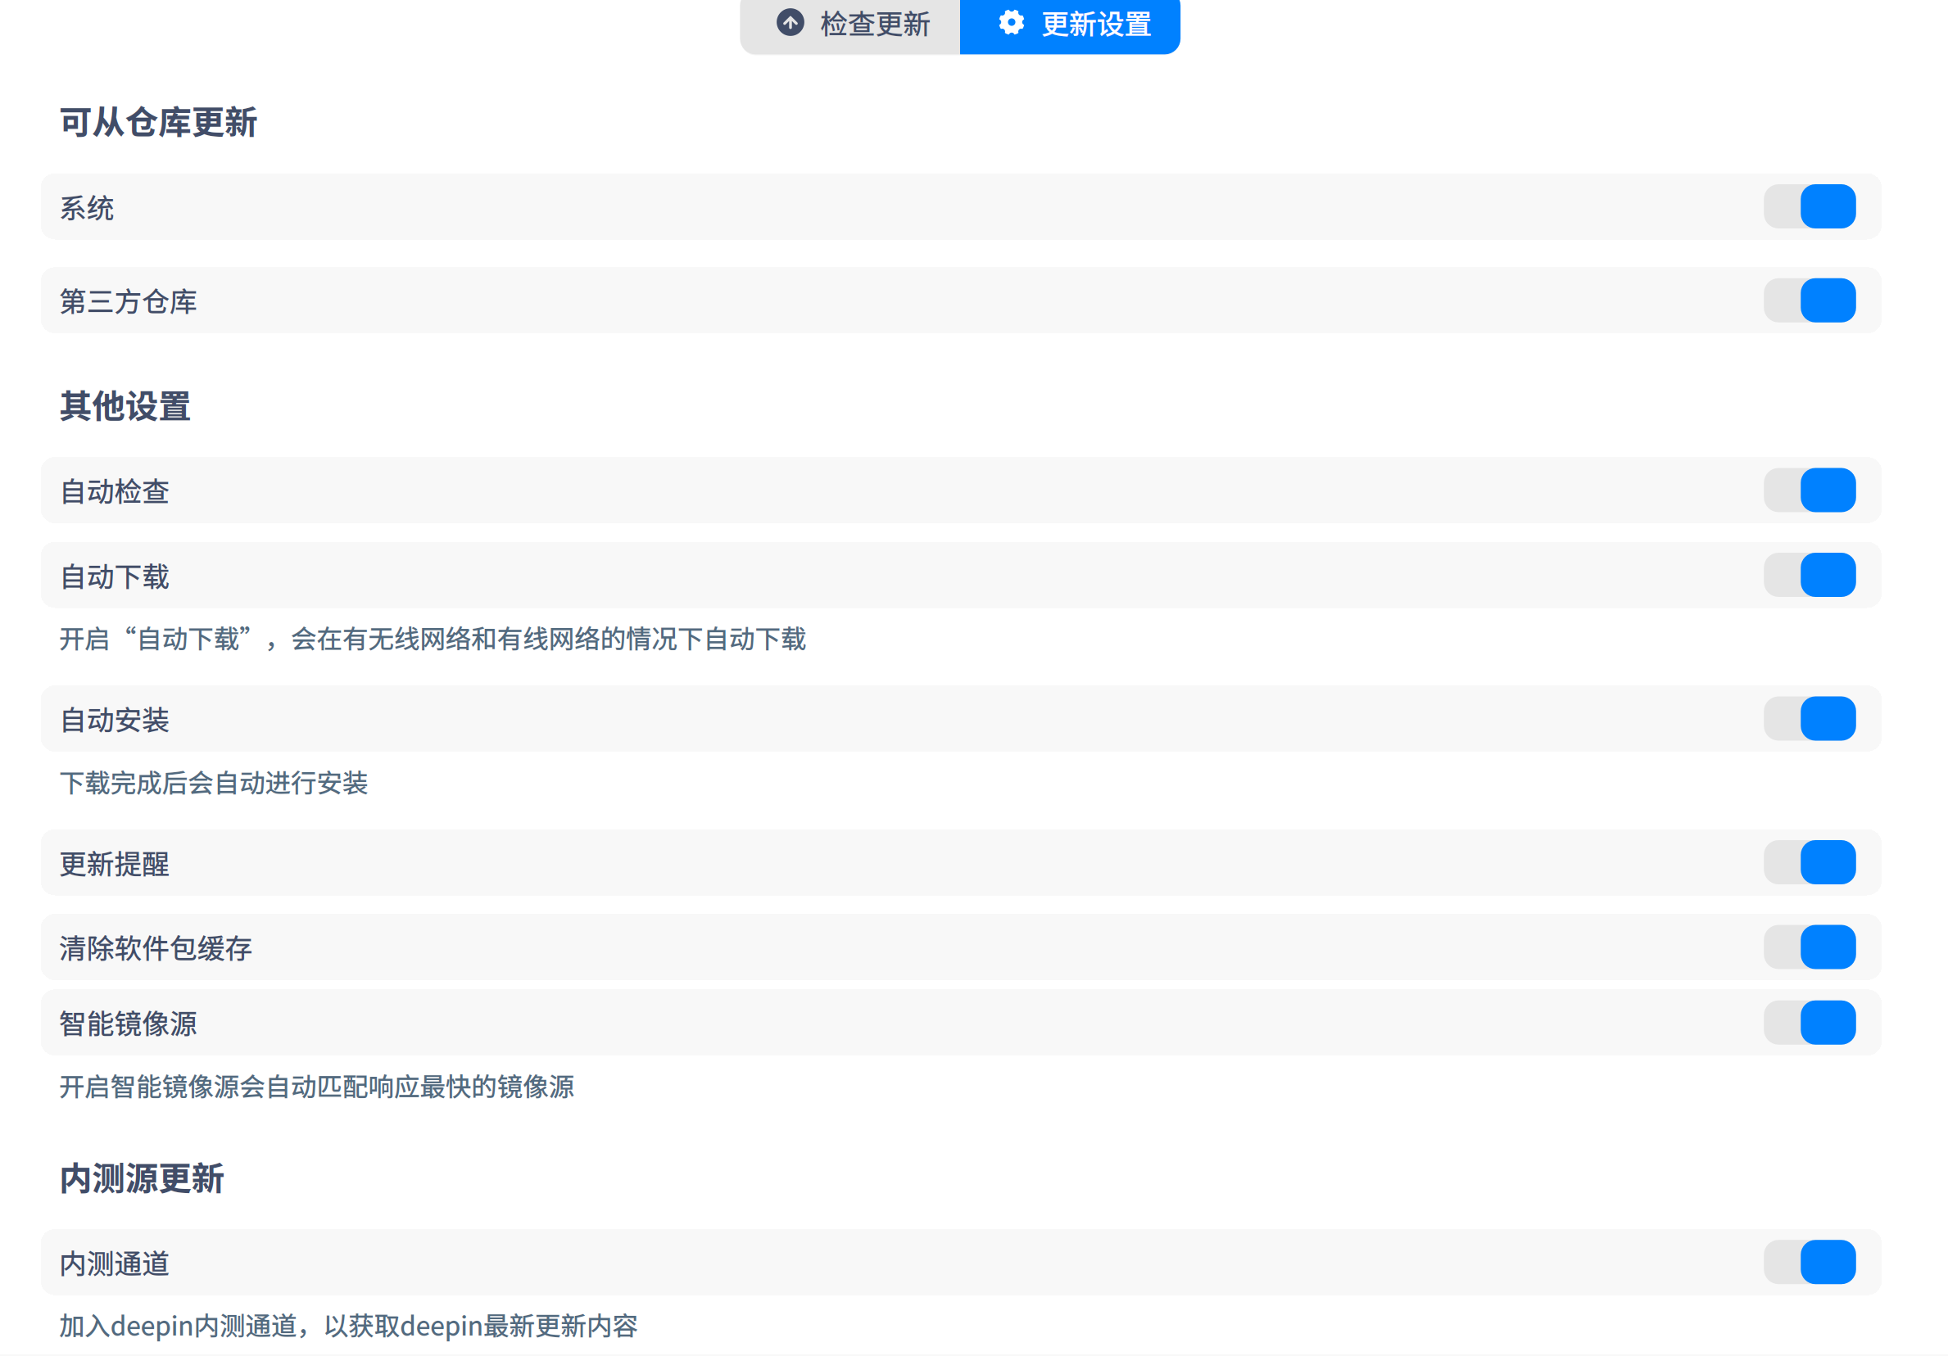Click the 智能镜像源 description text

pos(316,1087)
